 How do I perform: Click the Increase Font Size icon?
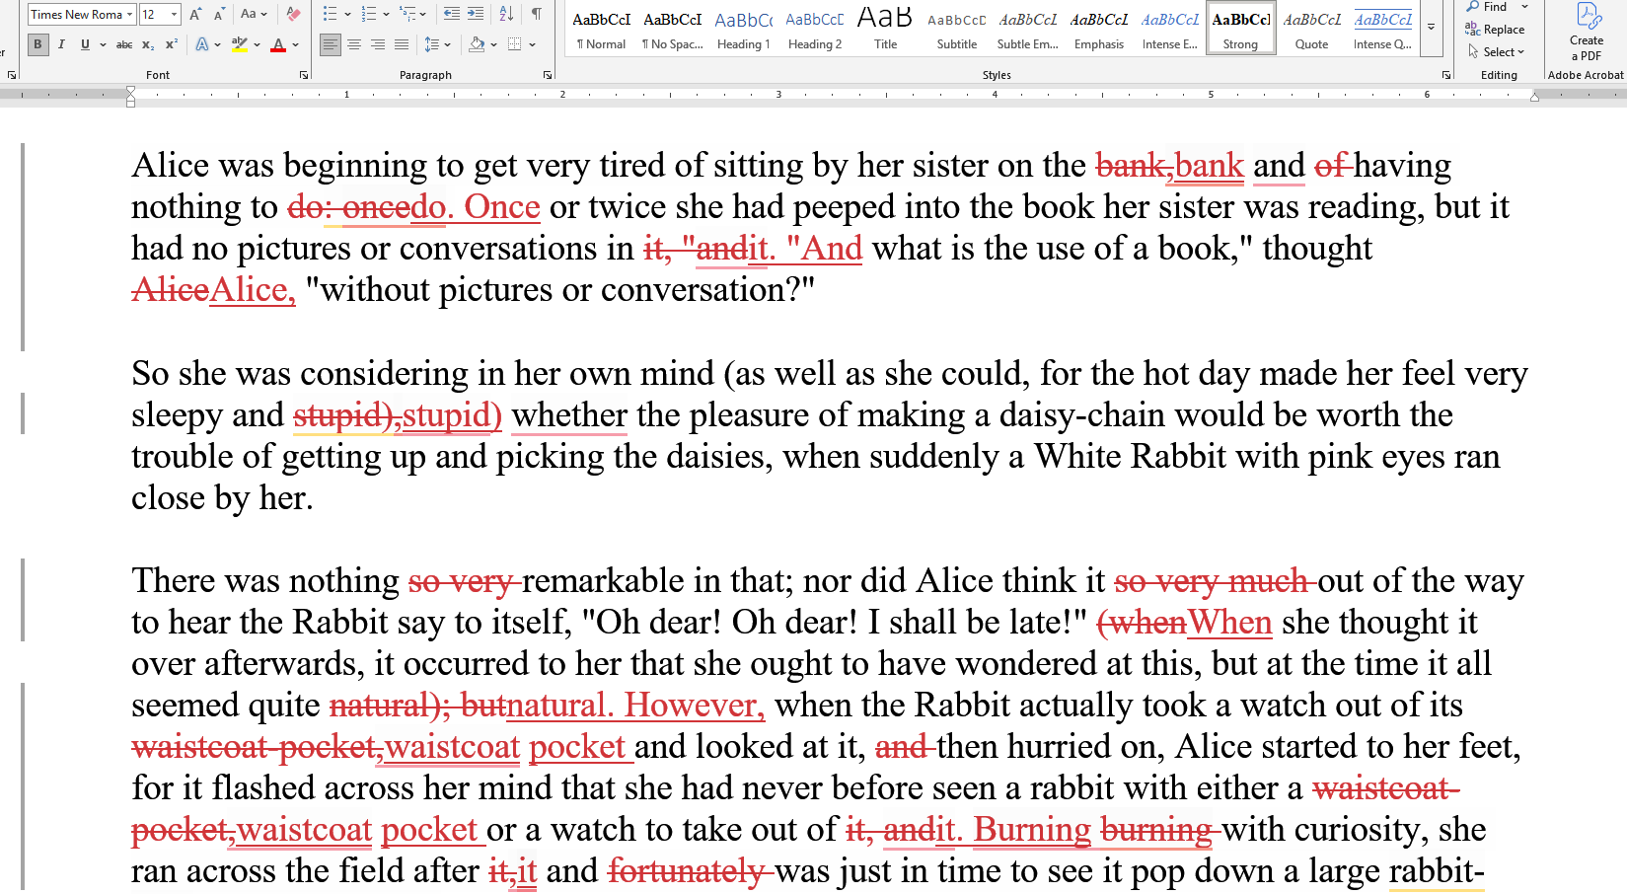coord(195,14)
